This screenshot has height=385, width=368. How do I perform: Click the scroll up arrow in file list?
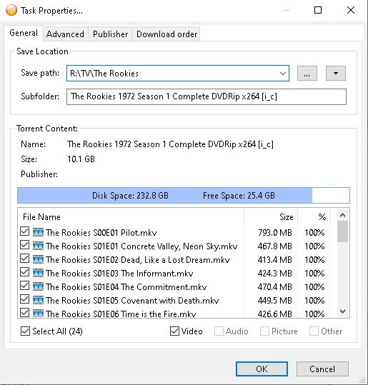343,215
